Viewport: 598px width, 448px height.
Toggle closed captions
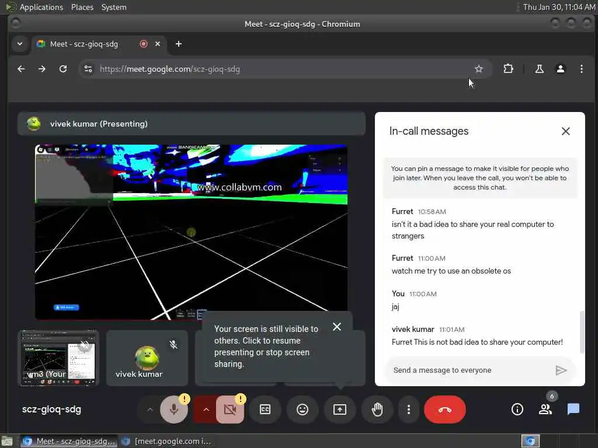(265, 409)
